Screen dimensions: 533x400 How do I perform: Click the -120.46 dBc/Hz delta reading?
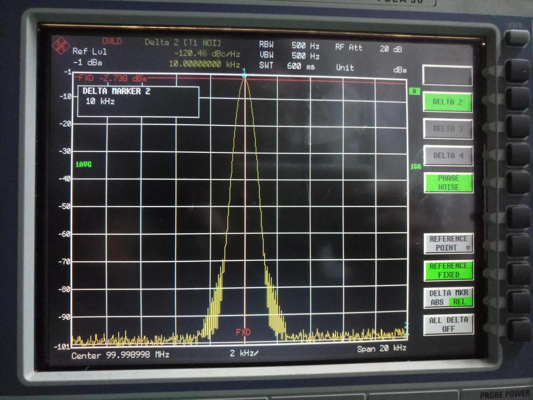point(207,53)
